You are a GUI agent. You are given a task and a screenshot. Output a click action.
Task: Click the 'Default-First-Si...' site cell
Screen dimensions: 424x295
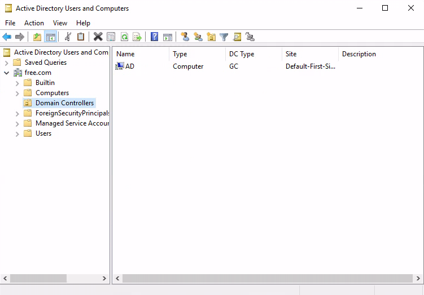311,66
